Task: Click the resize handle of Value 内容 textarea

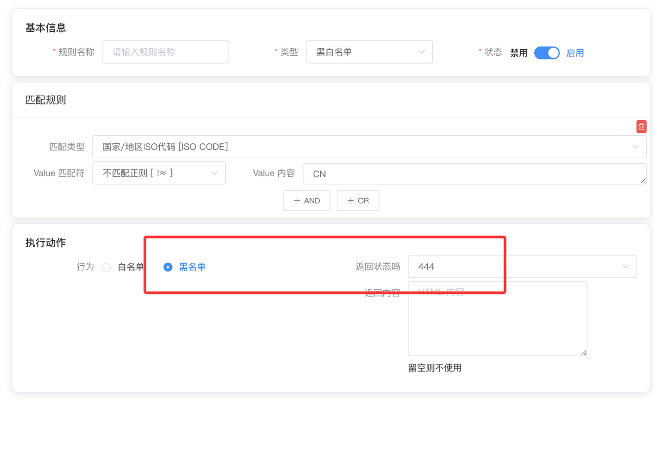Action: (x=643, y=181)
